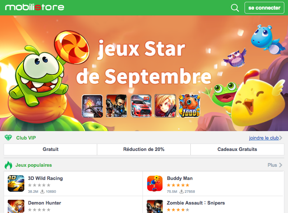Select the Gratuit tab
This screenshot has height=213, width=288.
(50, 149)
